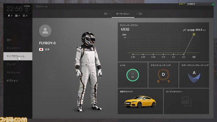
Task: Click the friends count icon
Action: tap(16, 16)
